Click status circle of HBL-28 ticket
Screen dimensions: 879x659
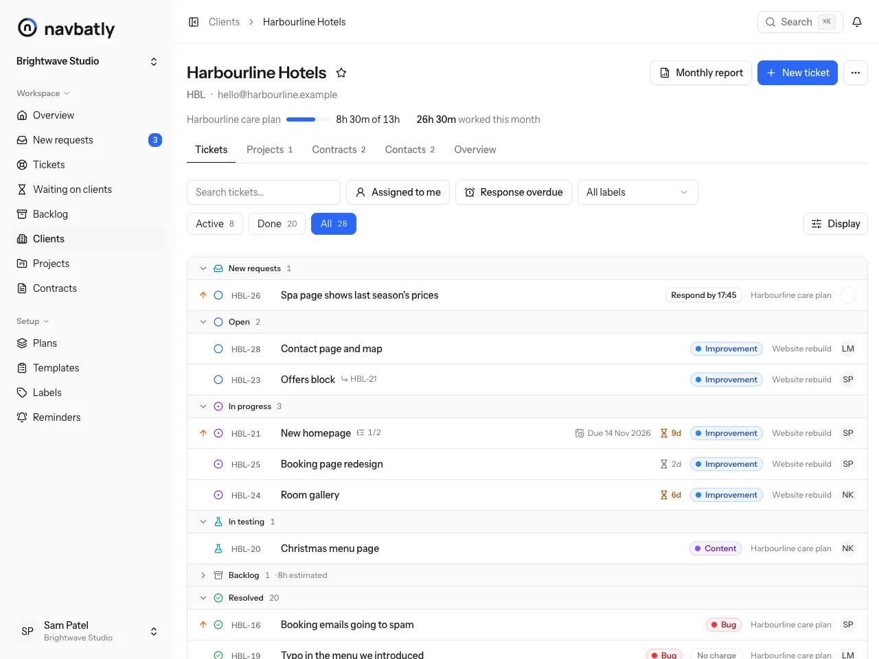point(218,349)
